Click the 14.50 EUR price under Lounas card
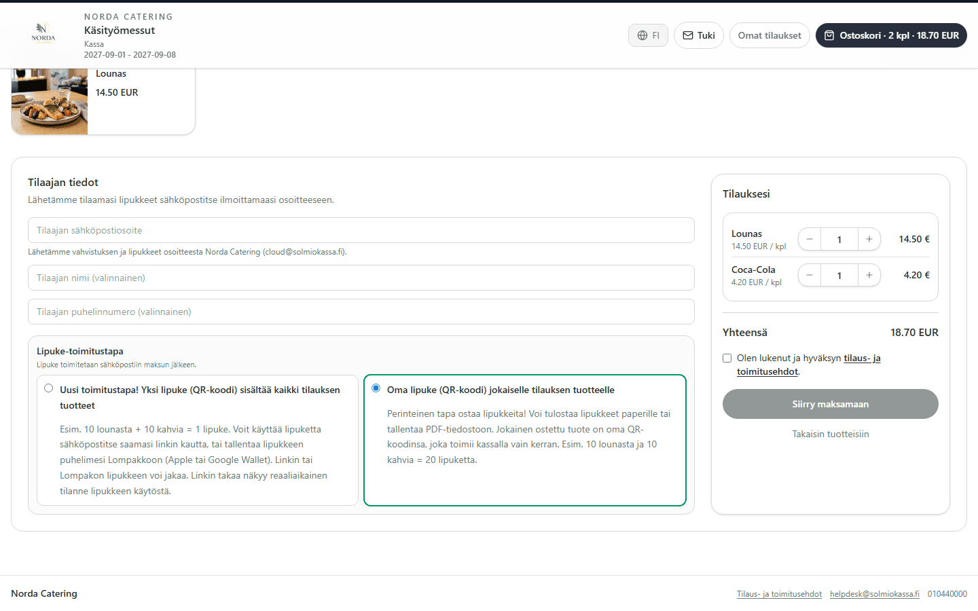The height and width of the screenshot is (611, 978). (117, 92)
